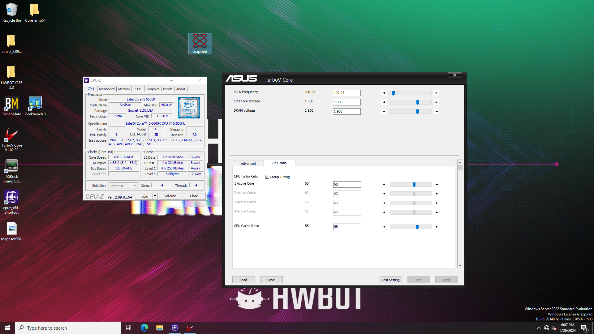This screenshot has width=594, height=334.
Task: Open the About tab in CPU-Z
Action: pos(181,89)
